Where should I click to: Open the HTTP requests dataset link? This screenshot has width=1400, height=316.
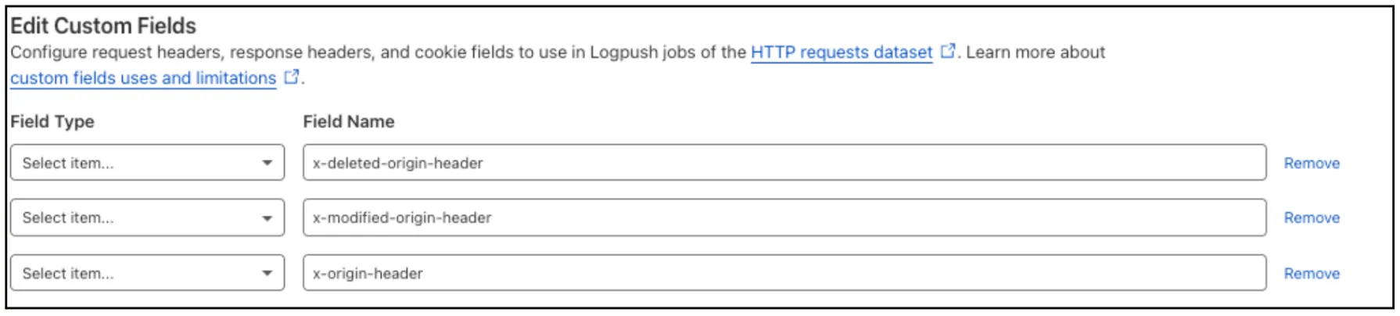pos(841,52)
